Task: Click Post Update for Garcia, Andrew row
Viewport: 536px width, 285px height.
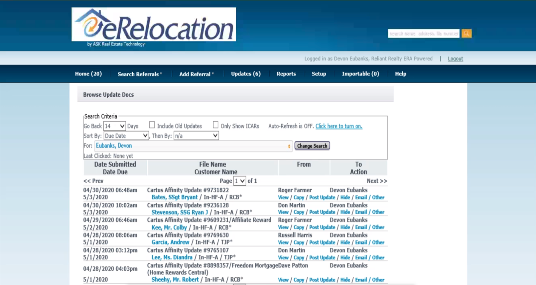Action: (322, 242)
